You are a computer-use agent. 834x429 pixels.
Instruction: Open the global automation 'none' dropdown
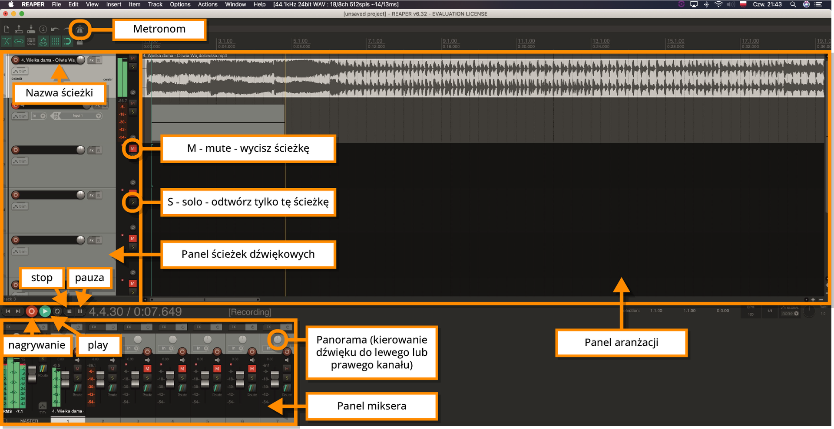click(790, 314)
